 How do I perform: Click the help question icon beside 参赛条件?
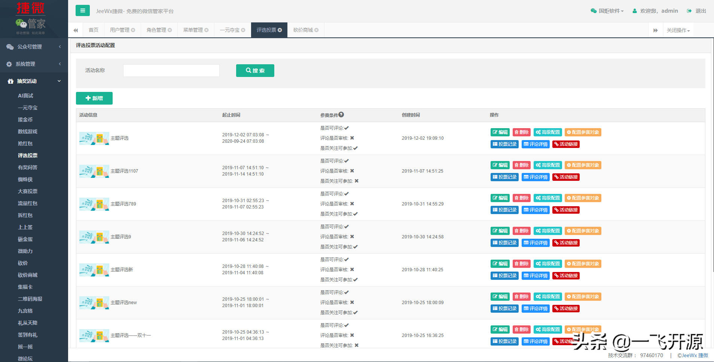pyautogui.click(x=341, y=115)
